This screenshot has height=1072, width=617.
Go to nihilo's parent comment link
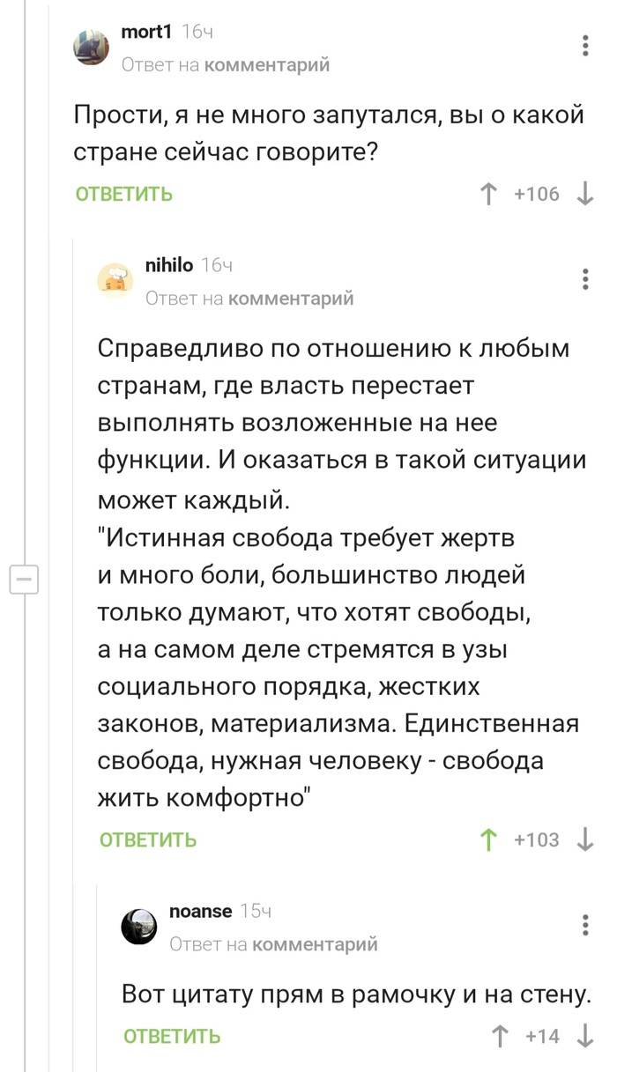click(290, 299)
